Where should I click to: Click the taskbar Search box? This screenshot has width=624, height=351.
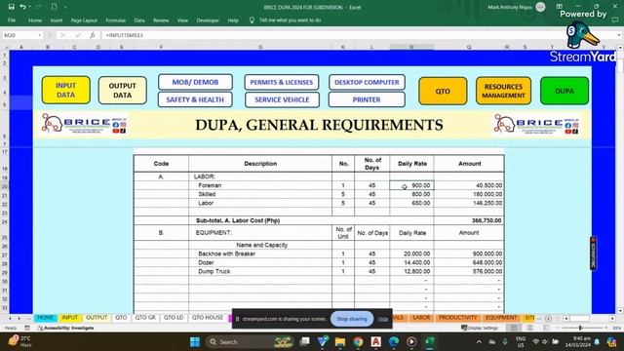click(x=250, y=342)
